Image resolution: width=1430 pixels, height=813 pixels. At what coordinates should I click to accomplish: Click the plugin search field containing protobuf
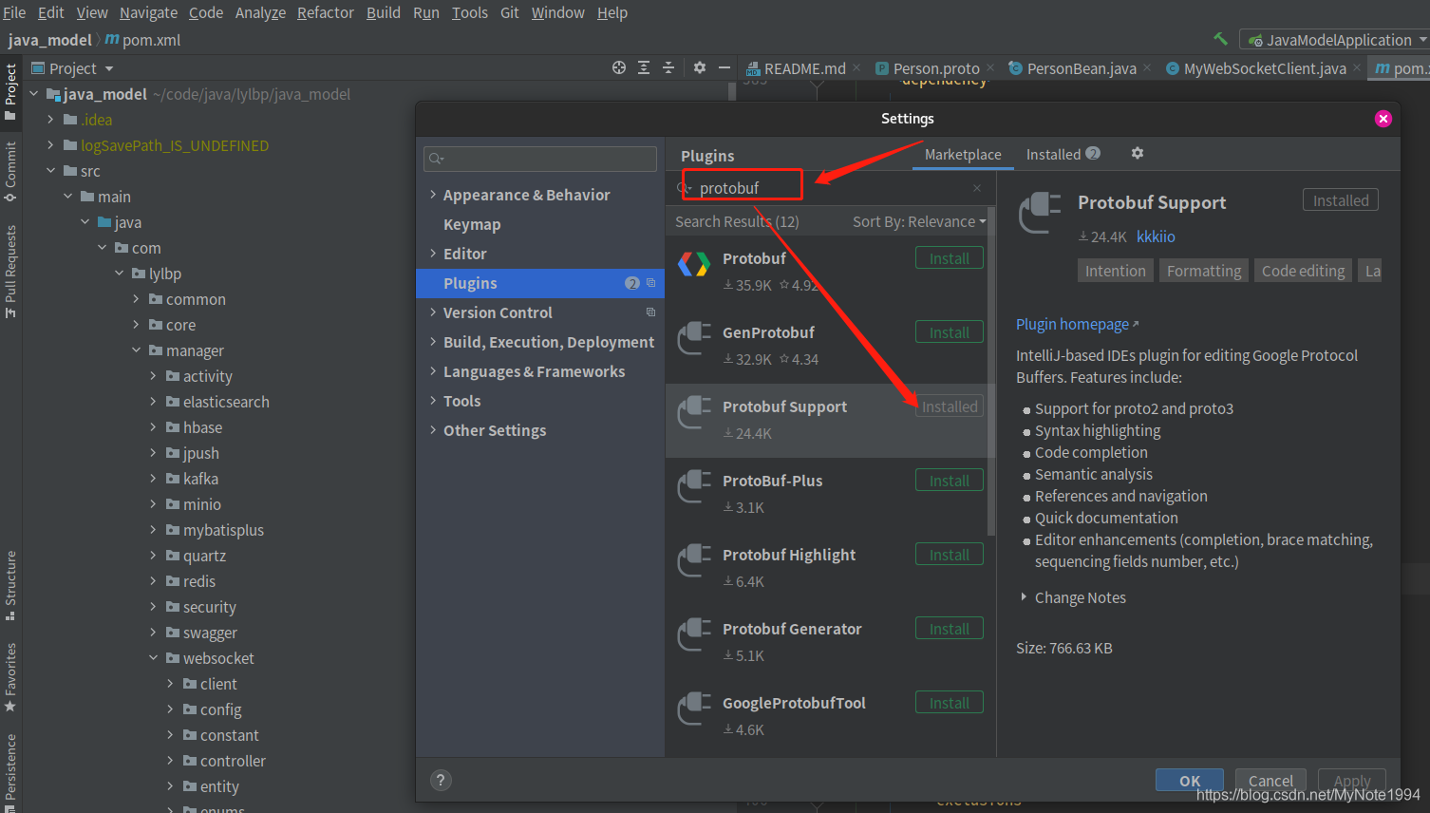pos(831,188)
